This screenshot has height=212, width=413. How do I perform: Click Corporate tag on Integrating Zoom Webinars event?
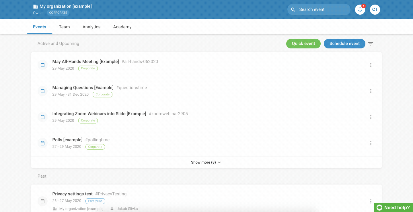[x=88, y=121]
